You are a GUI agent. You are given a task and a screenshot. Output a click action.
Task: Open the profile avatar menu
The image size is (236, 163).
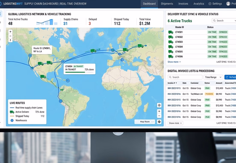[x=228, y=3]
